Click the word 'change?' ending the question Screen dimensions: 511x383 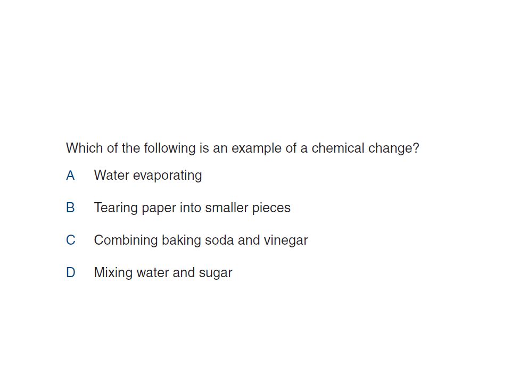[x=394, y=148]
